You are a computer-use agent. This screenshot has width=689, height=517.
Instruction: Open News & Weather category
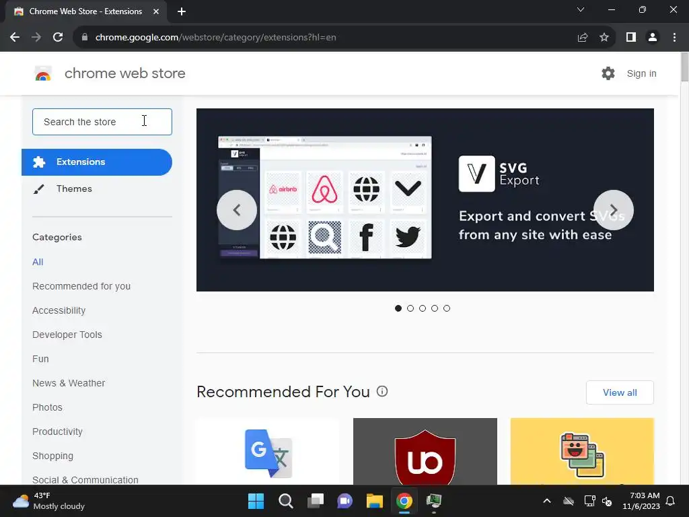click(69, 383)
